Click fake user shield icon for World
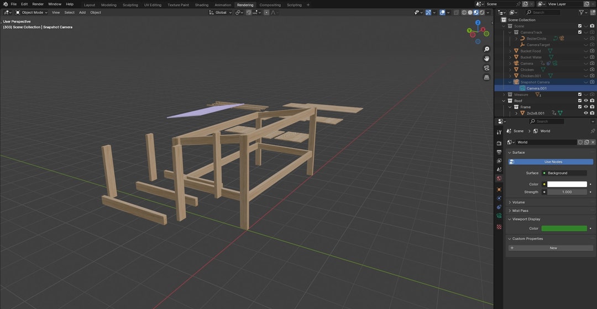The height and width of the screenshot is (309, 597). tap(580, 142)
